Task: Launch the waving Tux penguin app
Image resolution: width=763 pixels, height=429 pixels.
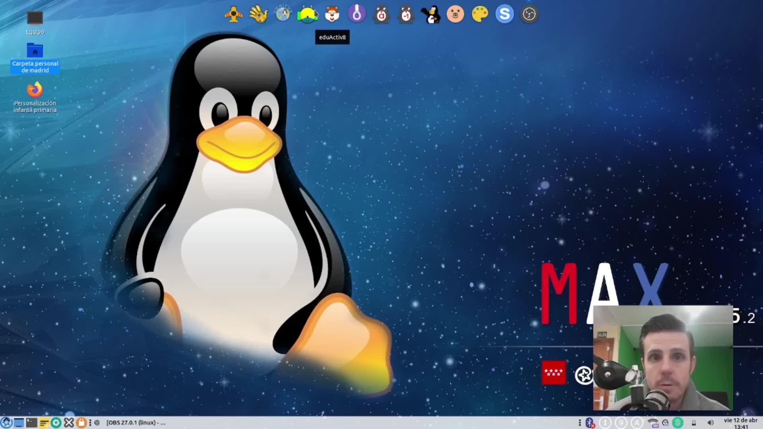Action: (x=431, y=15)
